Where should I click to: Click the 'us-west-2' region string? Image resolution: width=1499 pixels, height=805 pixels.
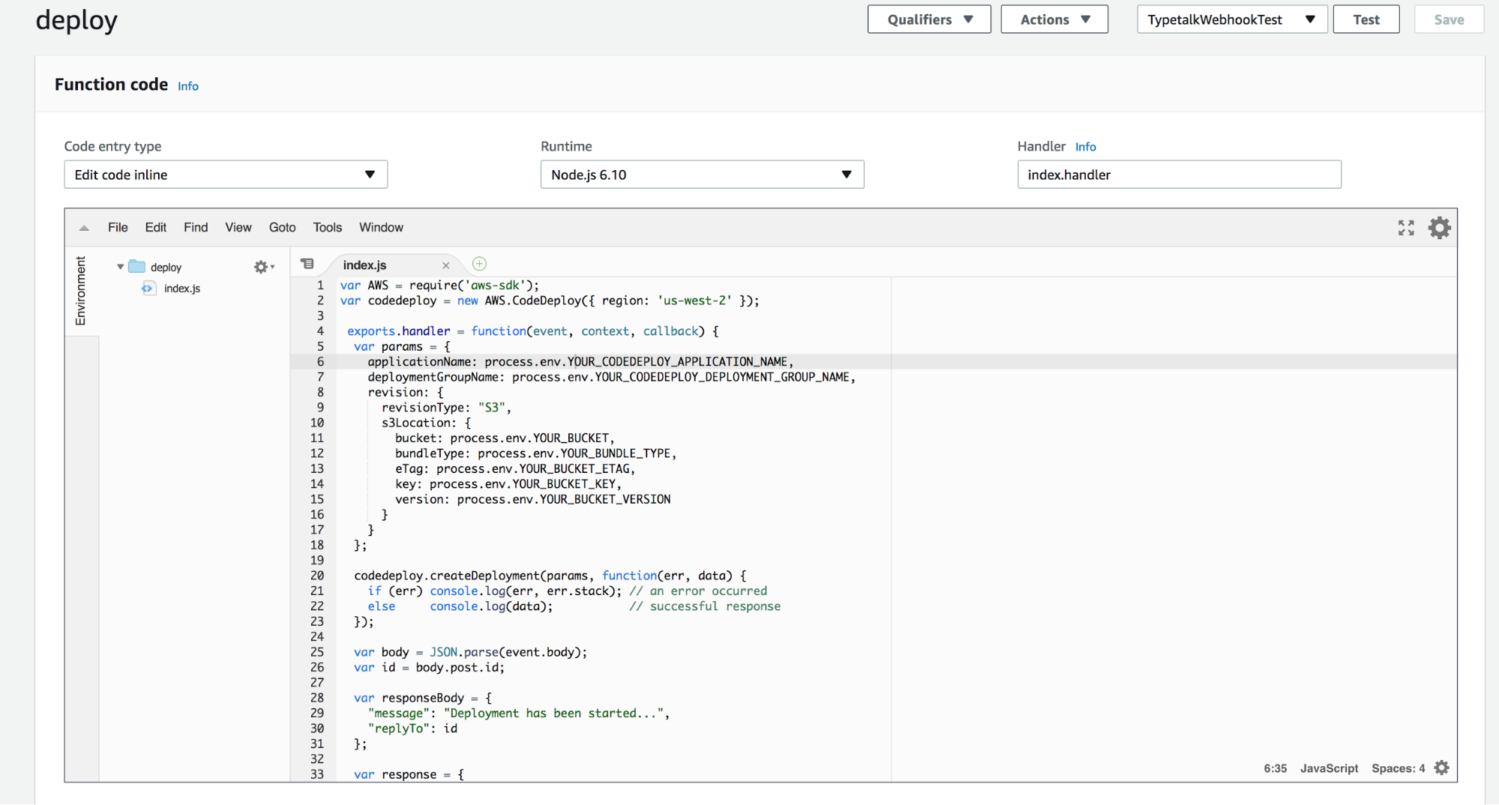tap(694, 301)
